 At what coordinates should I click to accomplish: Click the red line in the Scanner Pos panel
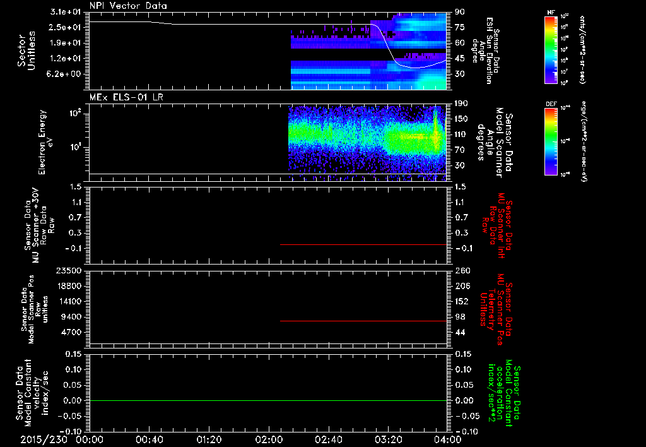363,321
